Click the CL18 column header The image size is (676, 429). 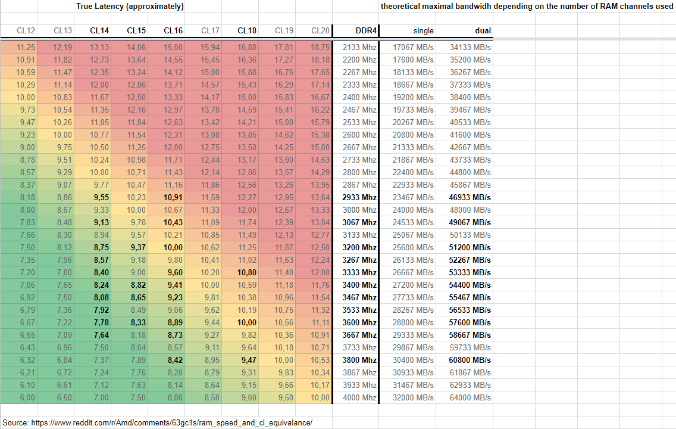[240, 30]
